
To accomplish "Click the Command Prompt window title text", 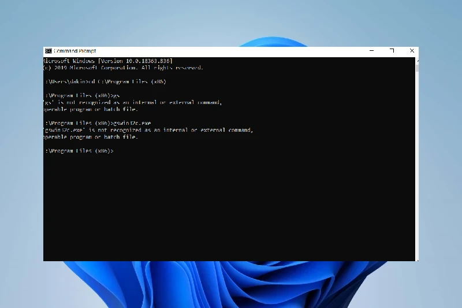I will [x=75, y=51].
